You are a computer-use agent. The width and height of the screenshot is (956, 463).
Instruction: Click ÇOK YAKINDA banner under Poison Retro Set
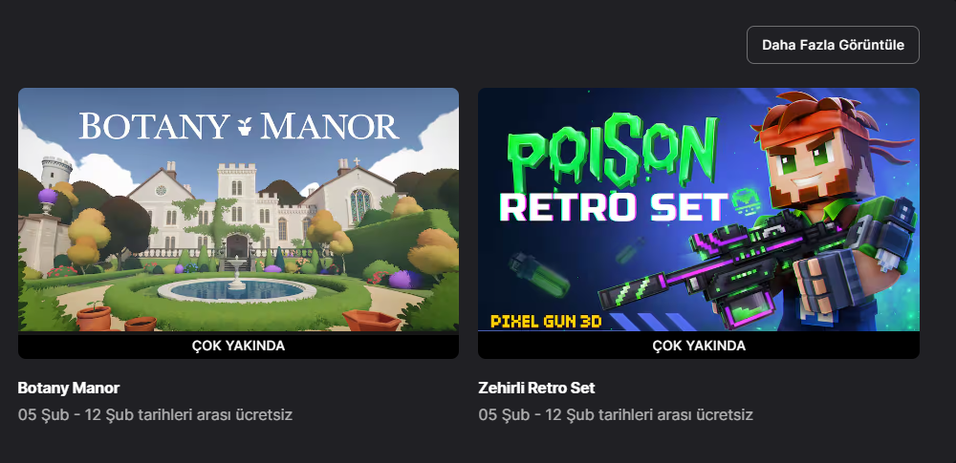699,346
